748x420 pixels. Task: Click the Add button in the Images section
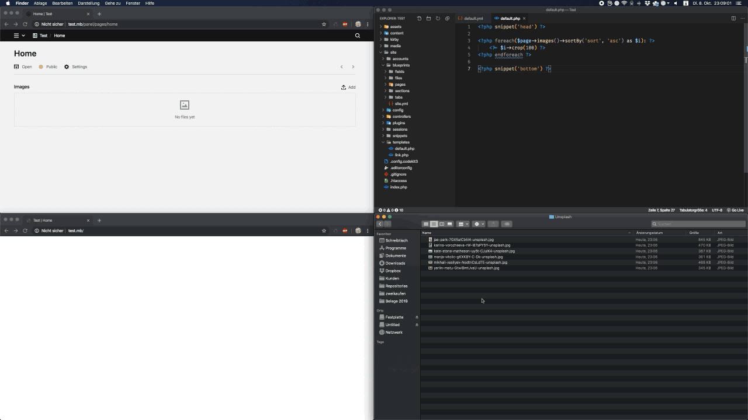point(348,87)
